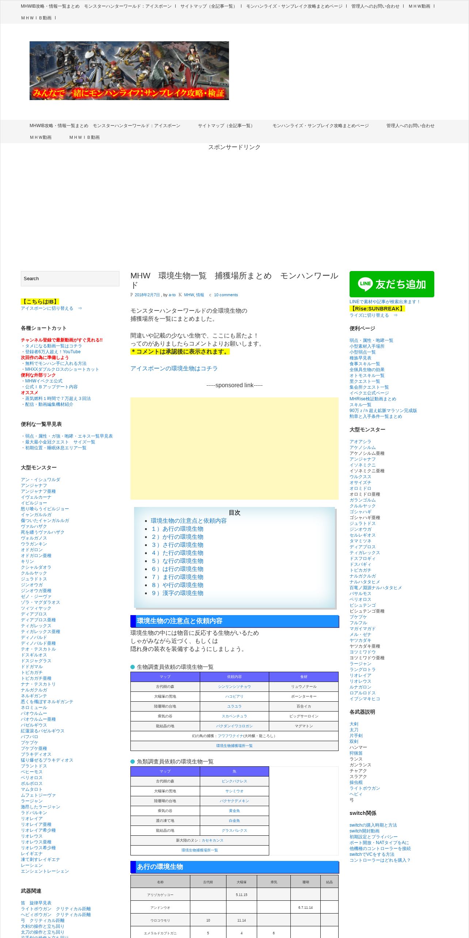Open 管理人へのお問い合わせ in main navigation bar

click(x=411, y=126)
